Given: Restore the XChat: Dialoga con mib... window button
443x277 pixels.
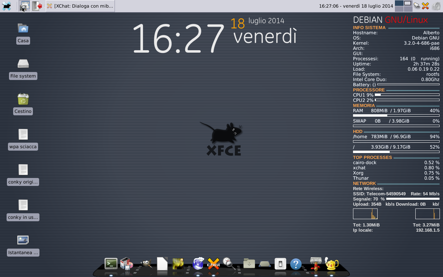Looking at the screenshot, I should 80,6.
